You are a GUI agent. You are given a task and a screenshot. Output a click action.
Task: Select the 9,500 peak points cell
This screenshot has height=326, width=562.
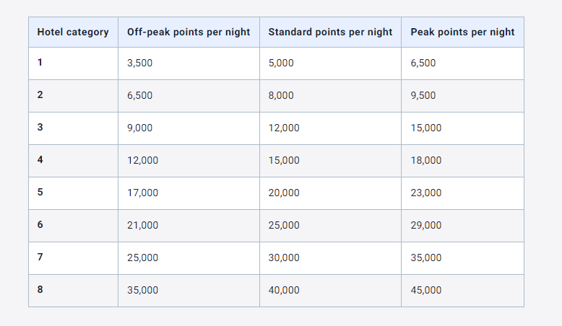click(x=423, y=96)
